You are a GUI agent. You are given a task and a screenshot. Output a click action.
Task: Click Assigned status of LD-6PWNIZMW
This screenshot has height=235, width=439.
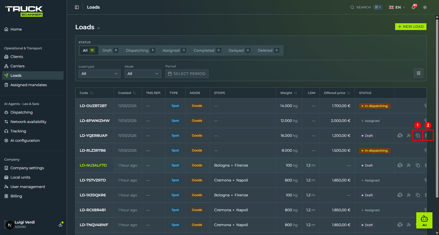[370, 121]
